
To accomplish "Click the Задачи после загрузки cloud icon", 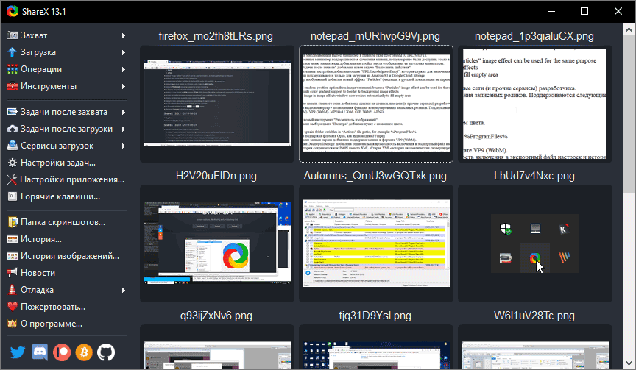I will [13, 129].
